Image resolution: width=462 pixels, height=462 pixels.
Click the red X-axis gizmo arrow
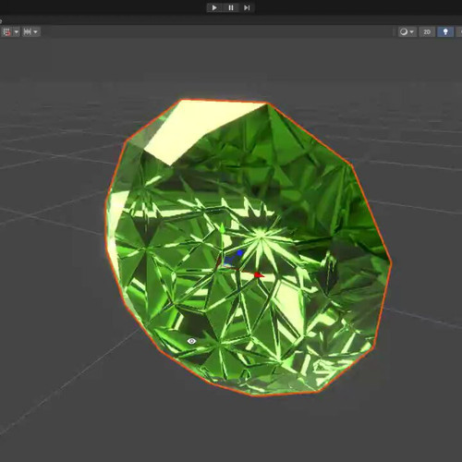pyautogui.click(x=259, y=274)
